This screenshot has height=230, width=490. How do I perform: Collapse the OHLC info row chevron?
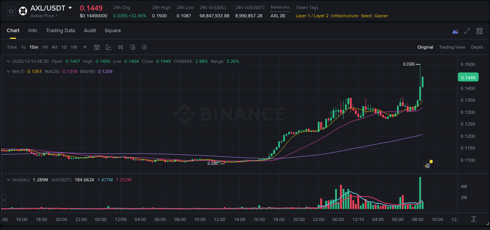[x=8, y=61]
